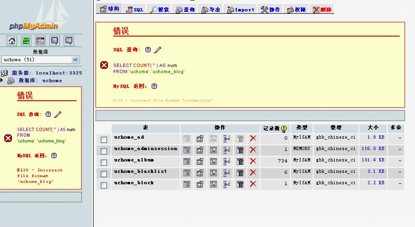Click the 大小 column header
This screenshot has width=415, height=227.
click(x=373, y=128)
